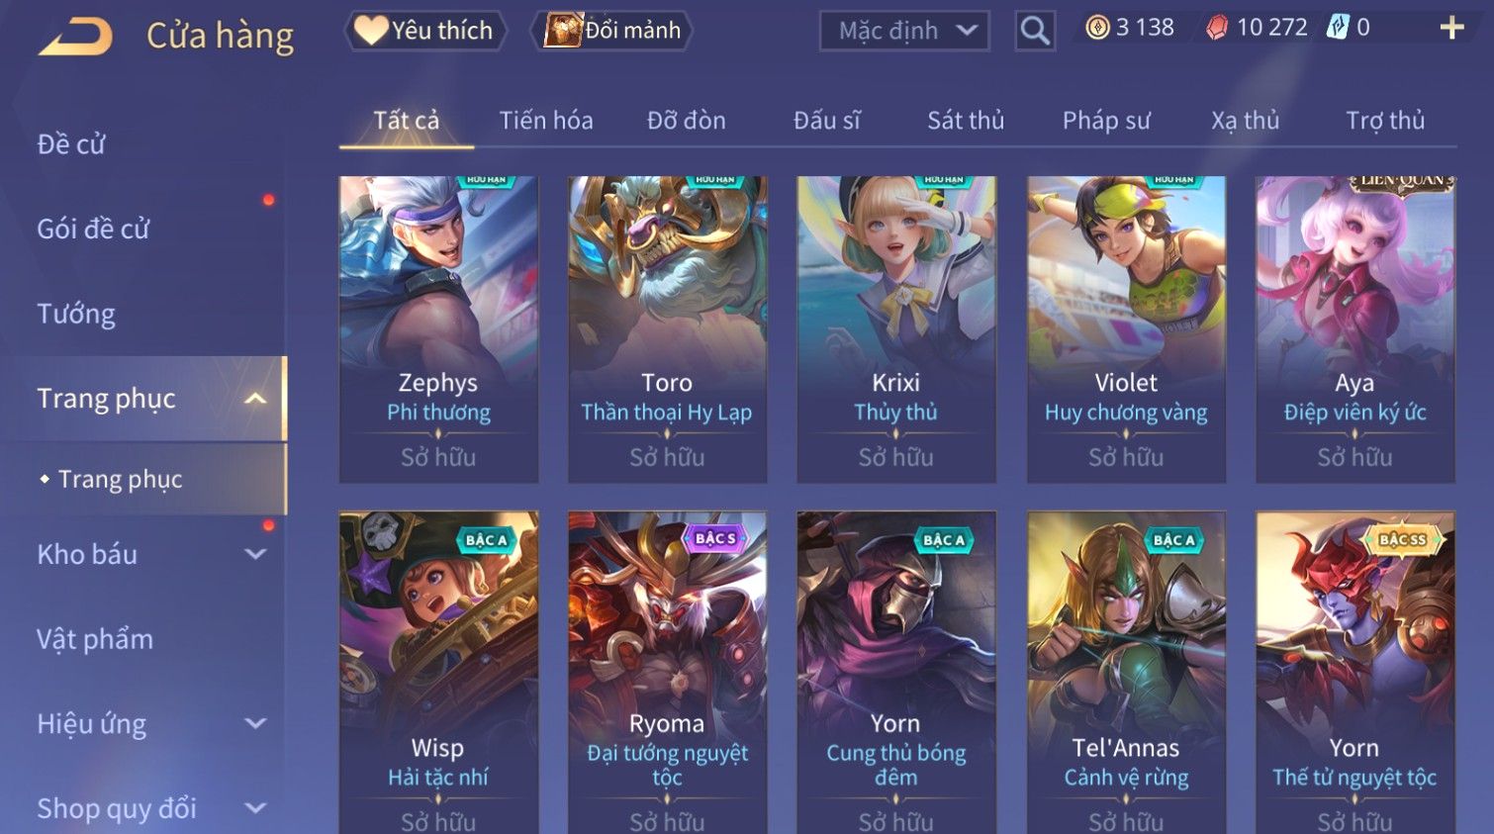Expand the Shop quy đổi section
1494x834 pixels.
click(x=255, y=808)
